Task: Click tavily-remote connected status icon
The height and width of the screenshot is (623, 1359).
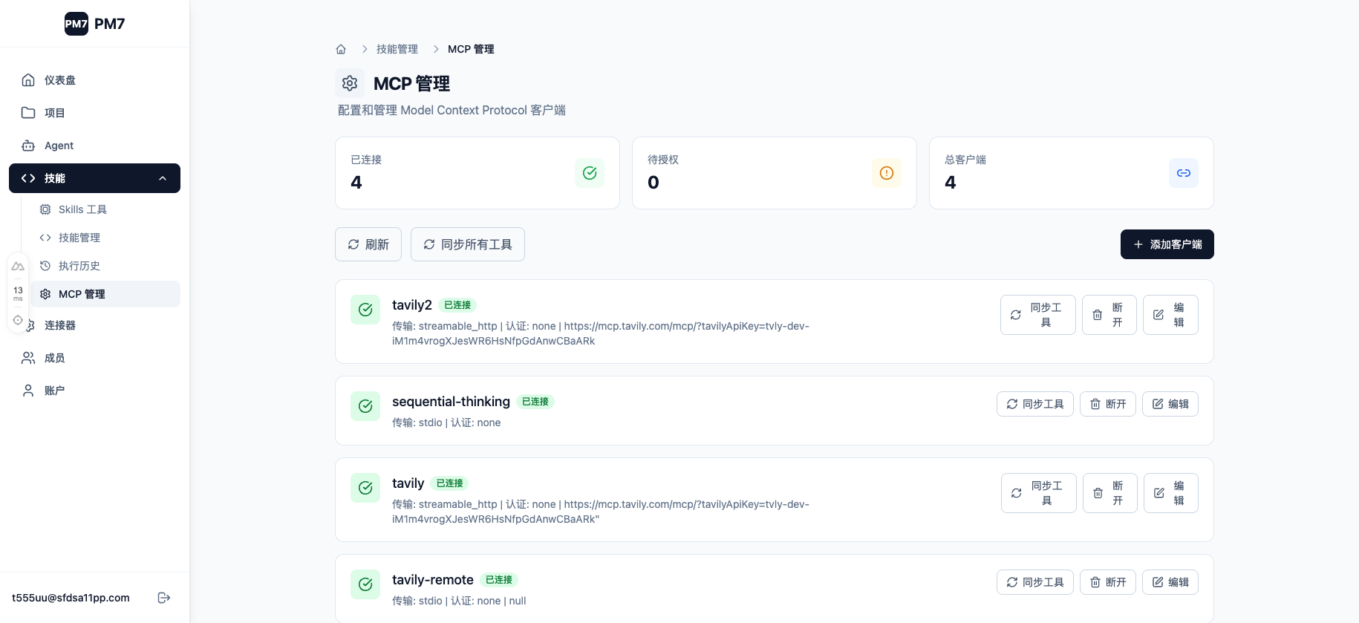Action: pyautogui.click(x=365, y=584)
